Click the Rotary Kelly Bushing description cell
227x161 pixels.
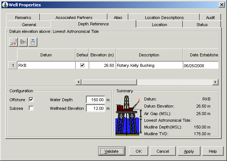point(149,65)
